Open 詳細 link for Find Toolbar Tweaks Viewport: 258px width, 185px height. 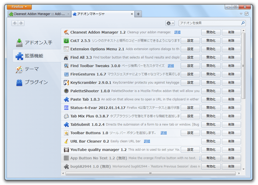171,66
